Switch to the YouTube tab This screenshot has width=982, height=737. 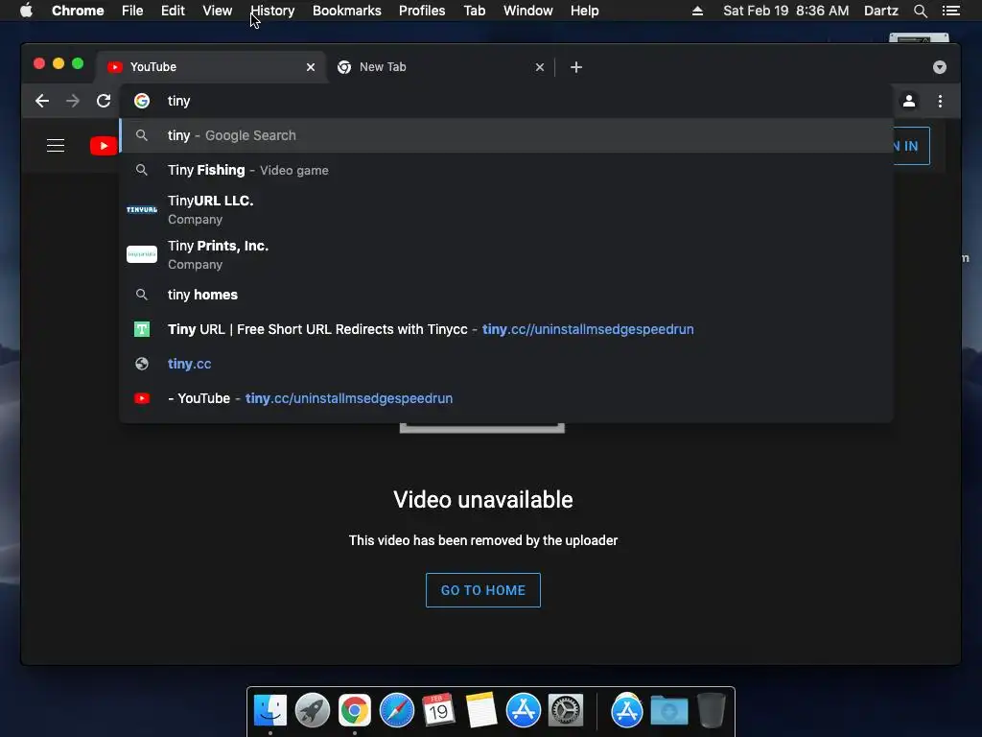pos(210,67)
